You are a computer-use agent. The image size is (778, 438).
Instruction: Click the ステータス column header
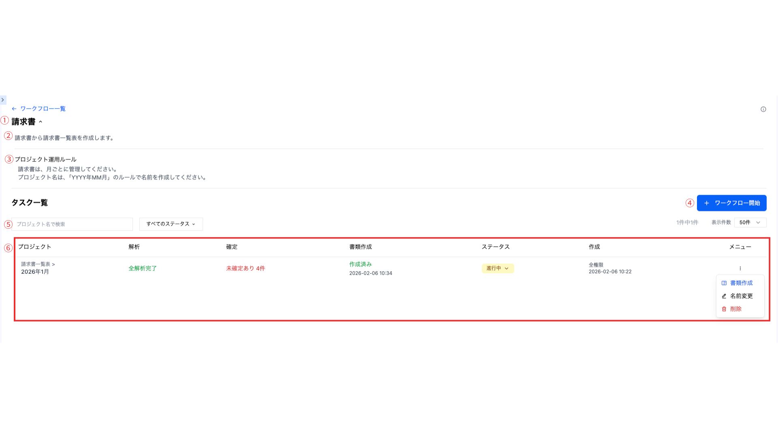point(495,247)
